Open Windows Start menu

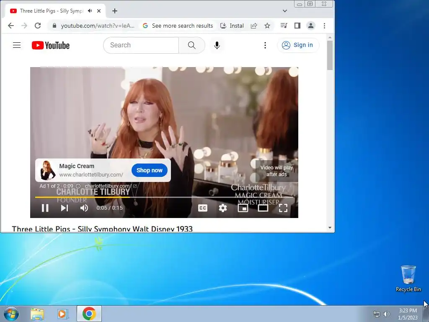click(x=11, y=314)
